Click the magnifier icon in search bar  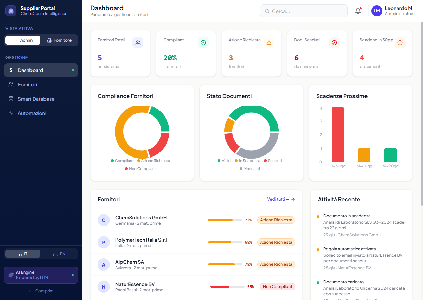point(267,11)
